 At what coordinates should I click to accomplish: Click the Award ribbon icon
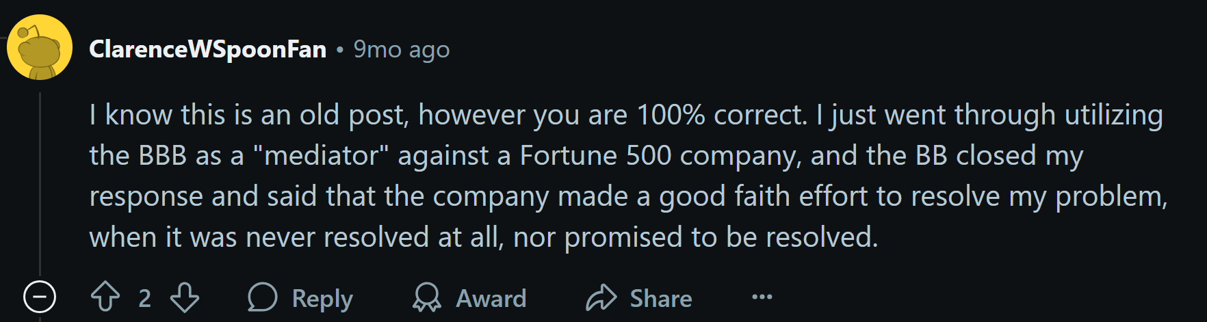tap(427, 297)
